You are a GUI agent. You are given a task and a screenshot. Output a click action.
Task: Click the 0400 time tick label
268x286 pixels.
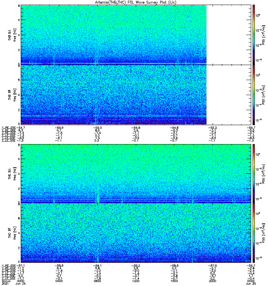click(x=59, y=281)
